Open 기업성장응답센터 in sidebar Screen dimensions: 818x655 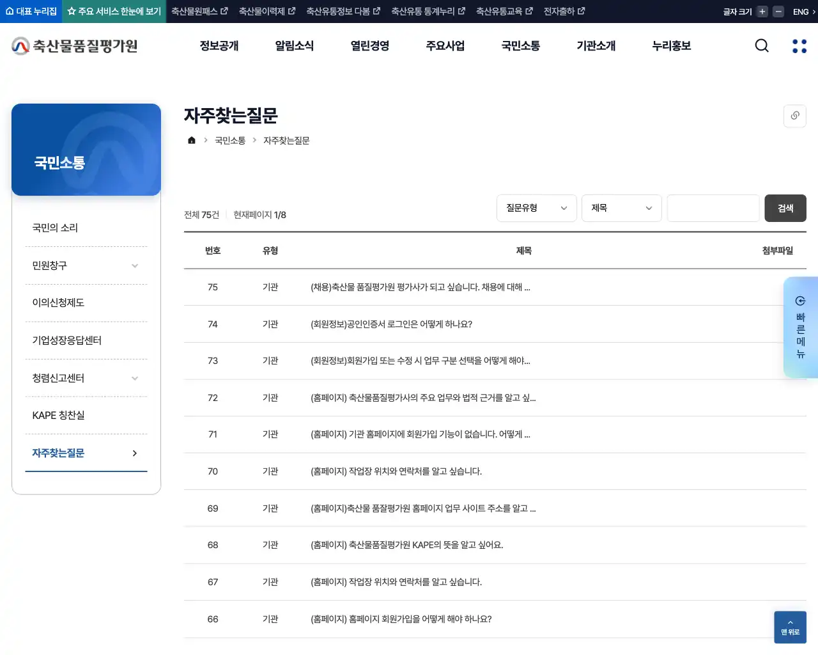pyautogui.click(x=86, y=340)
